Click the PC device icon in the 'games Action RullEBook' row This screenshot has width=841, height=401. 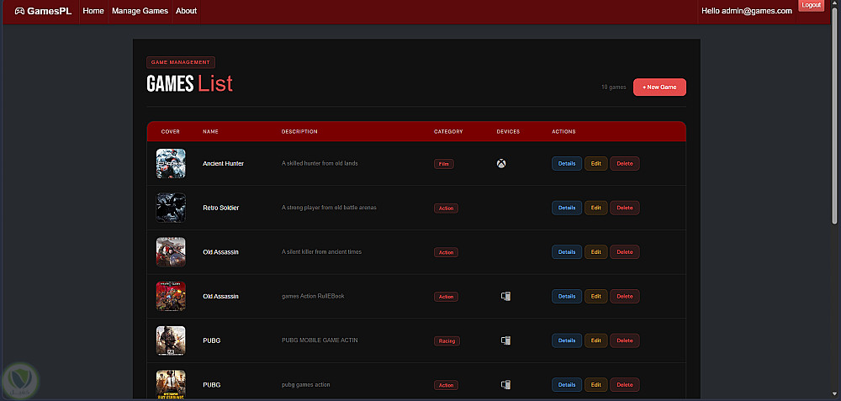pyautogui.click(x=505, y=296)
